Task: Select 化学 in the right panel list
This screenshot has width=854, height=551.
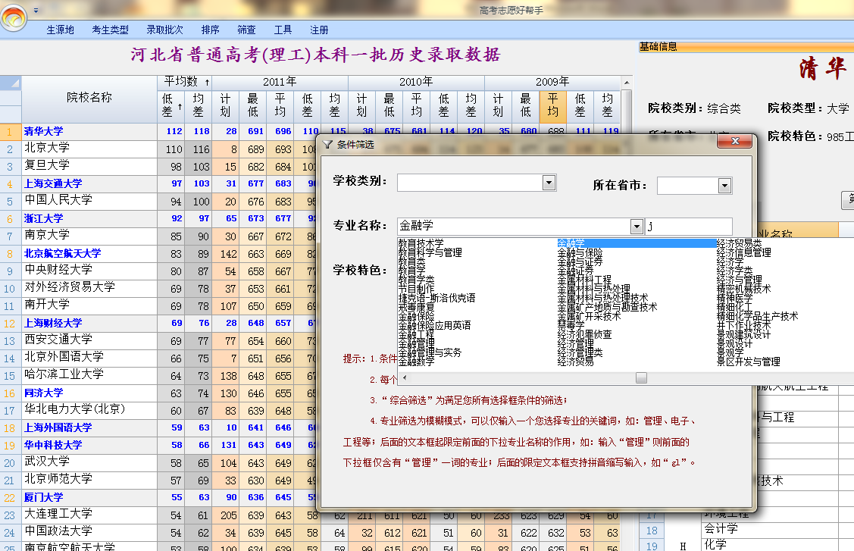Action: (715, 545)
